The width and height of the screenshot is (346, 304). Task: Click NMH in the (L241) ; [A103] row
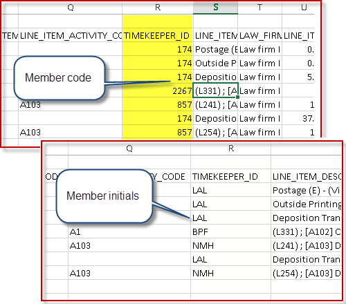[x=231, y=245]
